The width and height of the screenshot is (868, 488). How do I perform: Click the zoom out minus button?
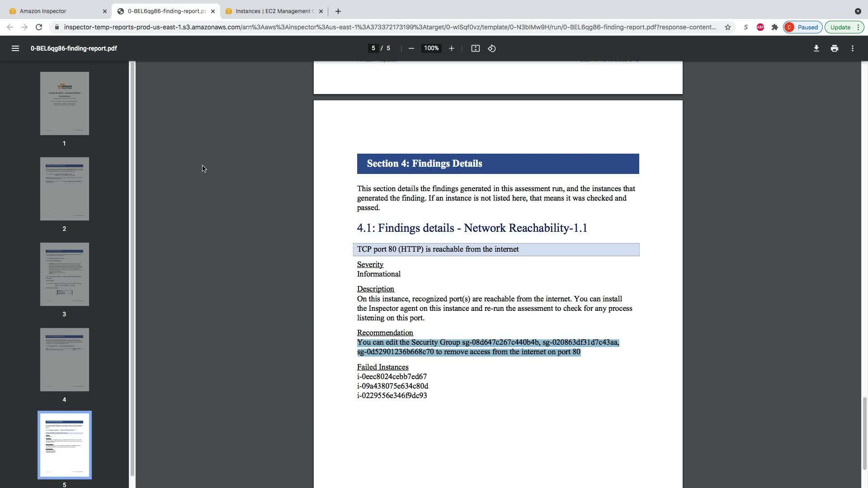point(411,48)
